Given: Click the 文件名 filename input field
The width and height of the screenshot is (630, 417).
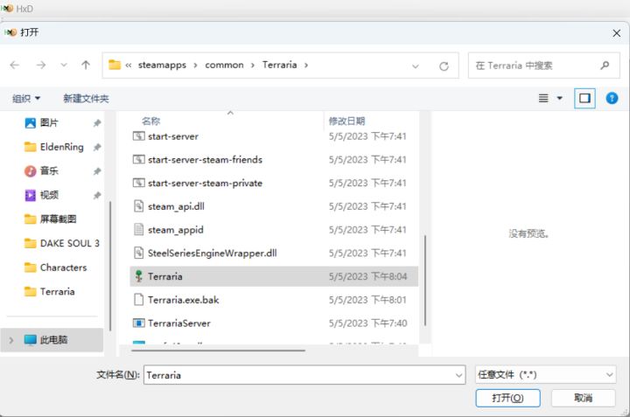Looking at the screenshot, I should (x=304, y=375).
